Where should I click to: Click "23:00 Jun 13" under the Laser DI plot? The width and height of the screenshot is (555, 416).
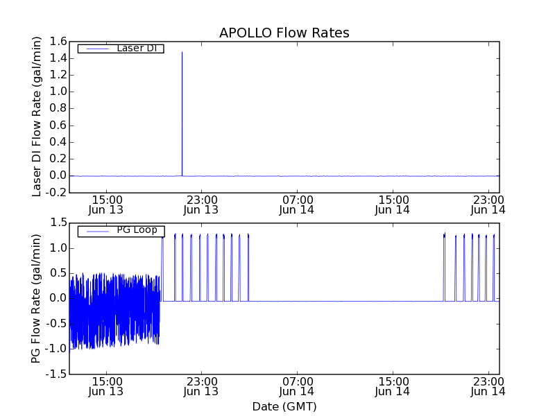point(201,205)
